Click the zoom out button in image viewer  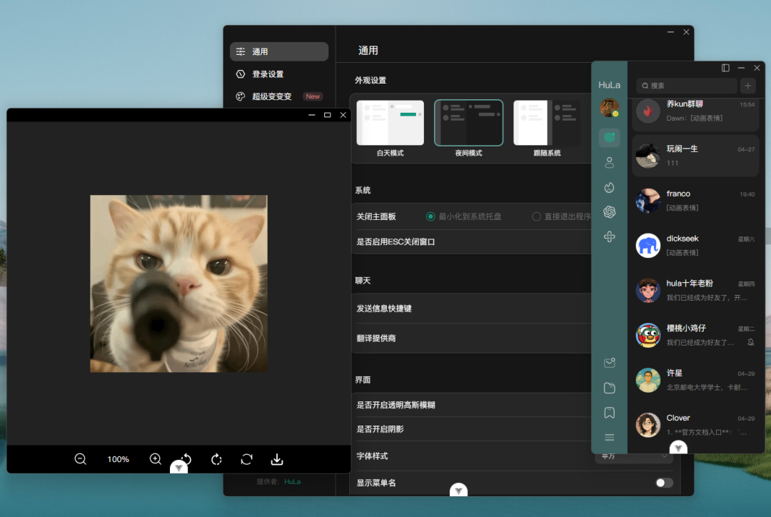(x=80, y=459)
